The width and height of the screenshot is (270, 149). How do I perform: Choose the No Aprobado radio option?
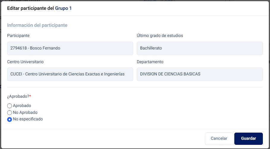10,113
